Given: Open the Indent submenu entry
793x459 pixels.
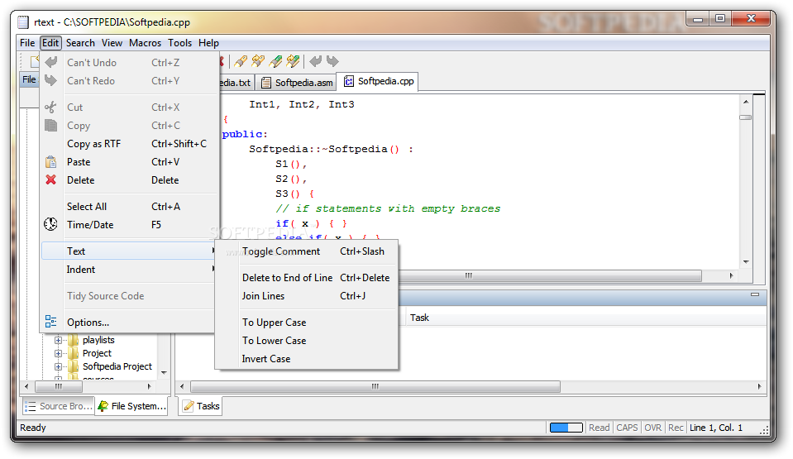Looking at the screenshot, I should click(130, 270).
